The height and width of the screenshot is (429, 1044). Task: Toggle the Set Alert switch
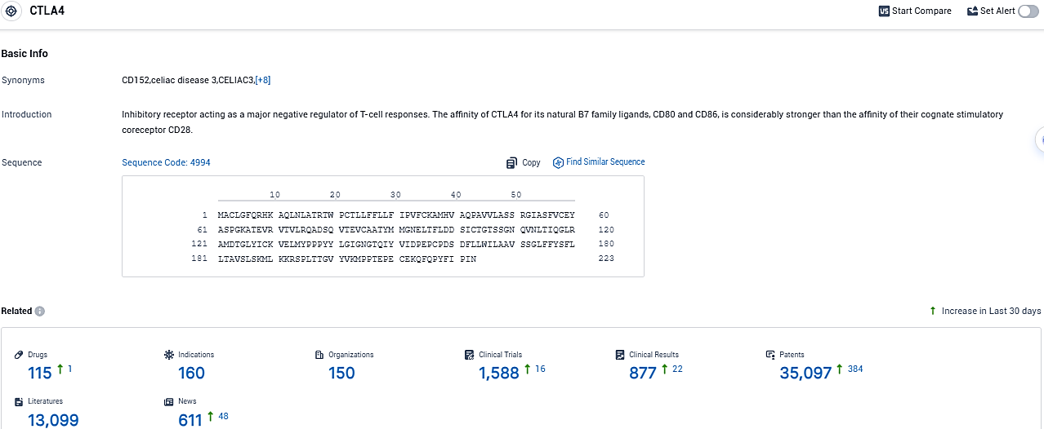(1028, 11)
